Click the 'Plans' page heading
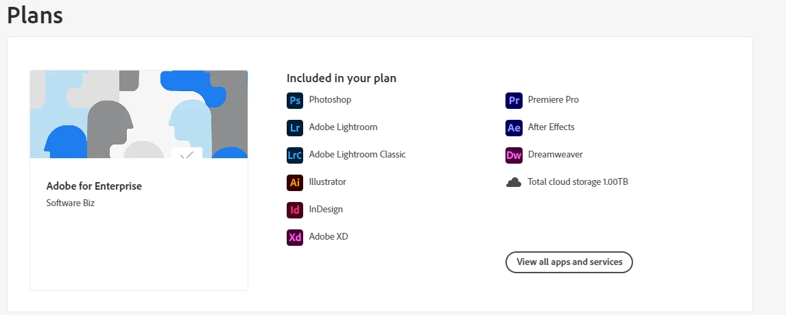Viewport: 786px width, 315px height. 34,14
